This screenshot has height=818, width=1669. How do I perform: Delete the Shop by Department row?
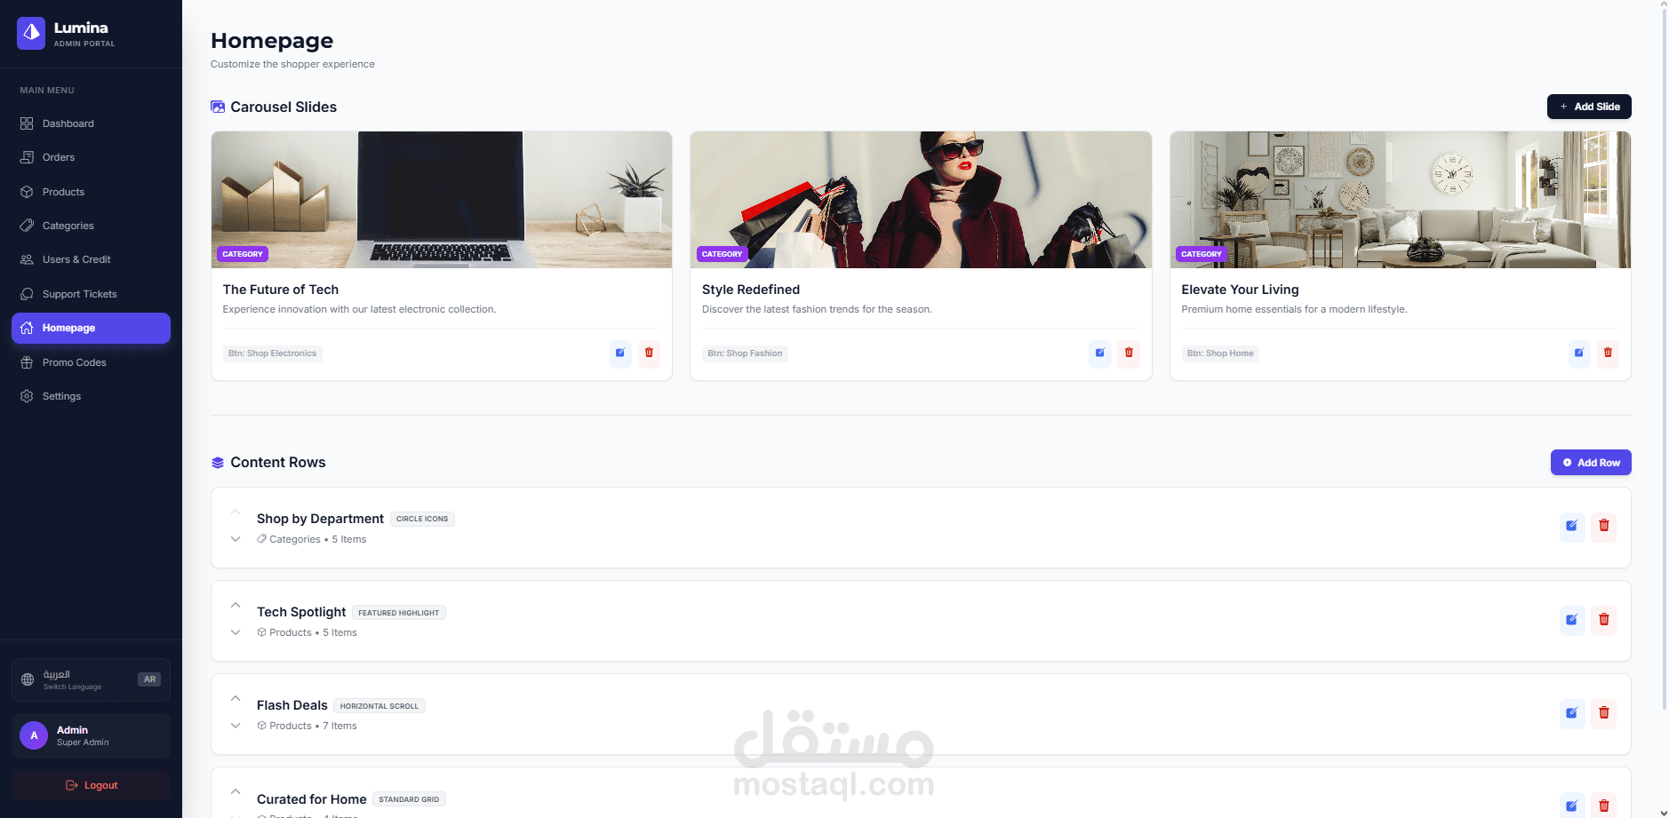pyautogui.click(x=1604, y=526)
